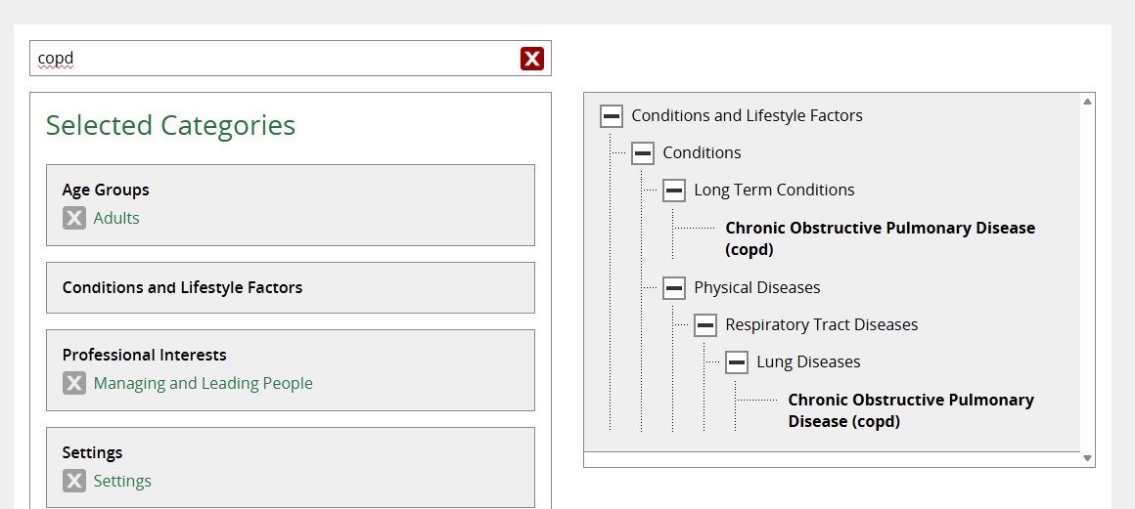Click the Physical Diseases label
The image size is (1135, 509).
click(756, 287)
